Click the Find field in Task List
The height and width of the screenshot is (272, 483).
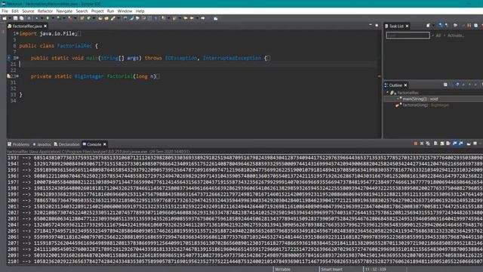pyautogui.click(x=408, y=36)
